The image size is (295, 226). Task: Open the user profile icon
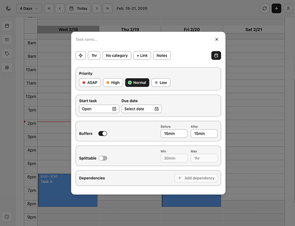(x=288, y=8)
